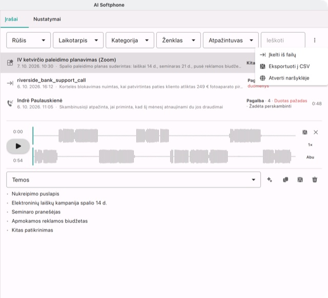Click arrow icon beside Įkelti iš failų

(x=262, y=55)
